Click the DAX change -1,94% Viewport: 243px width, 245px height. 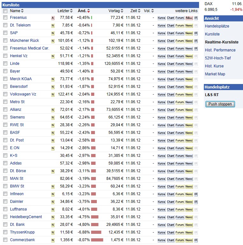[236, 10]
